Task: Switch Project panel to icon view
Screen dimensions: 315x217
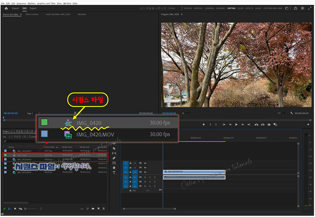Action: coord(15,209)
